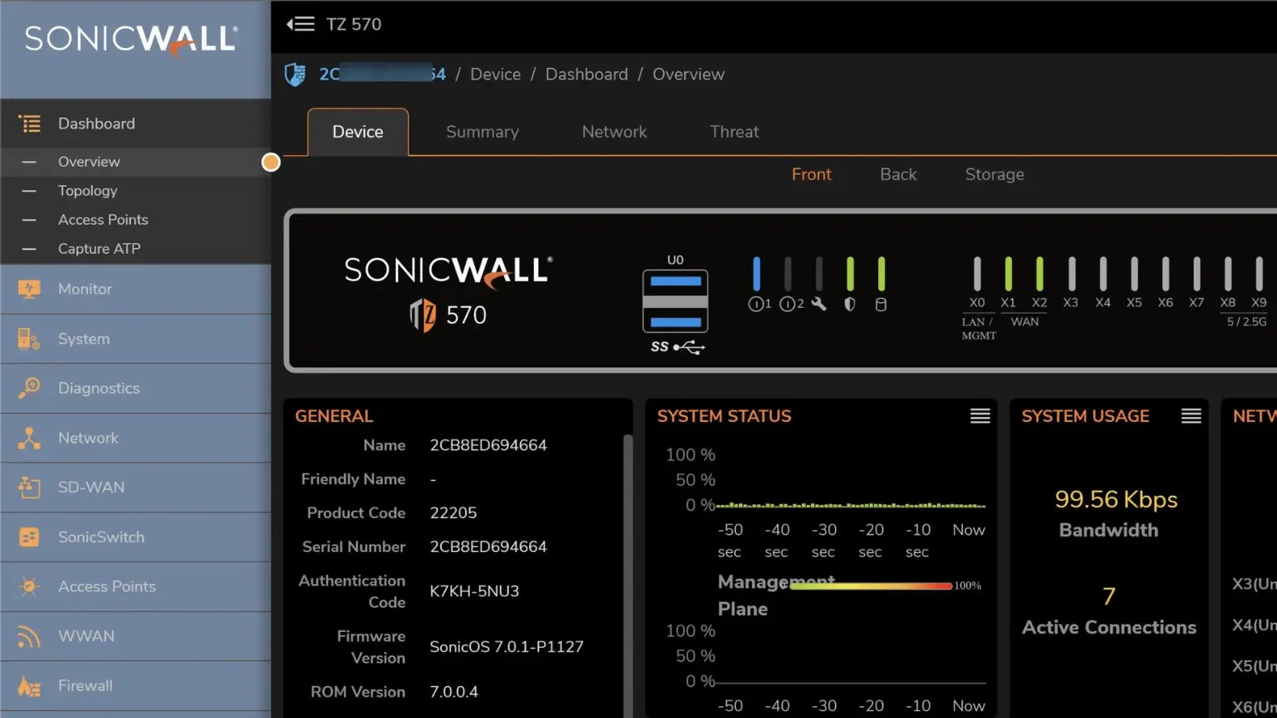Click the Active Connections count 7
Screen dimensions: 1277x718
pyautogui.click(x=1109, y=597)
